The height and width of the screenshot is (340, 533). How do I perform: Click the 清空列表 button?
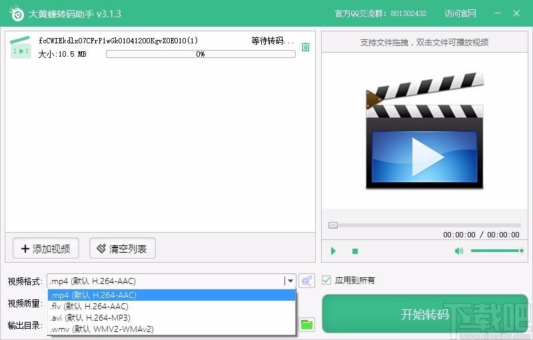[x=123, y=248]
